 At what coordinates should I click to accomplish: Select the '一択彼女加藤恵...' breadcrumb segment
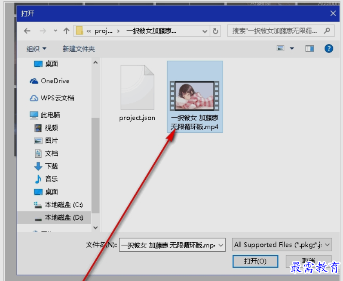tap(151, 31)
